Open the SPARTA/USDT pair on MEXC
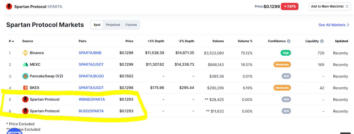Image resolution: width=354 pixels, height=134 pixels. (91, 64)
